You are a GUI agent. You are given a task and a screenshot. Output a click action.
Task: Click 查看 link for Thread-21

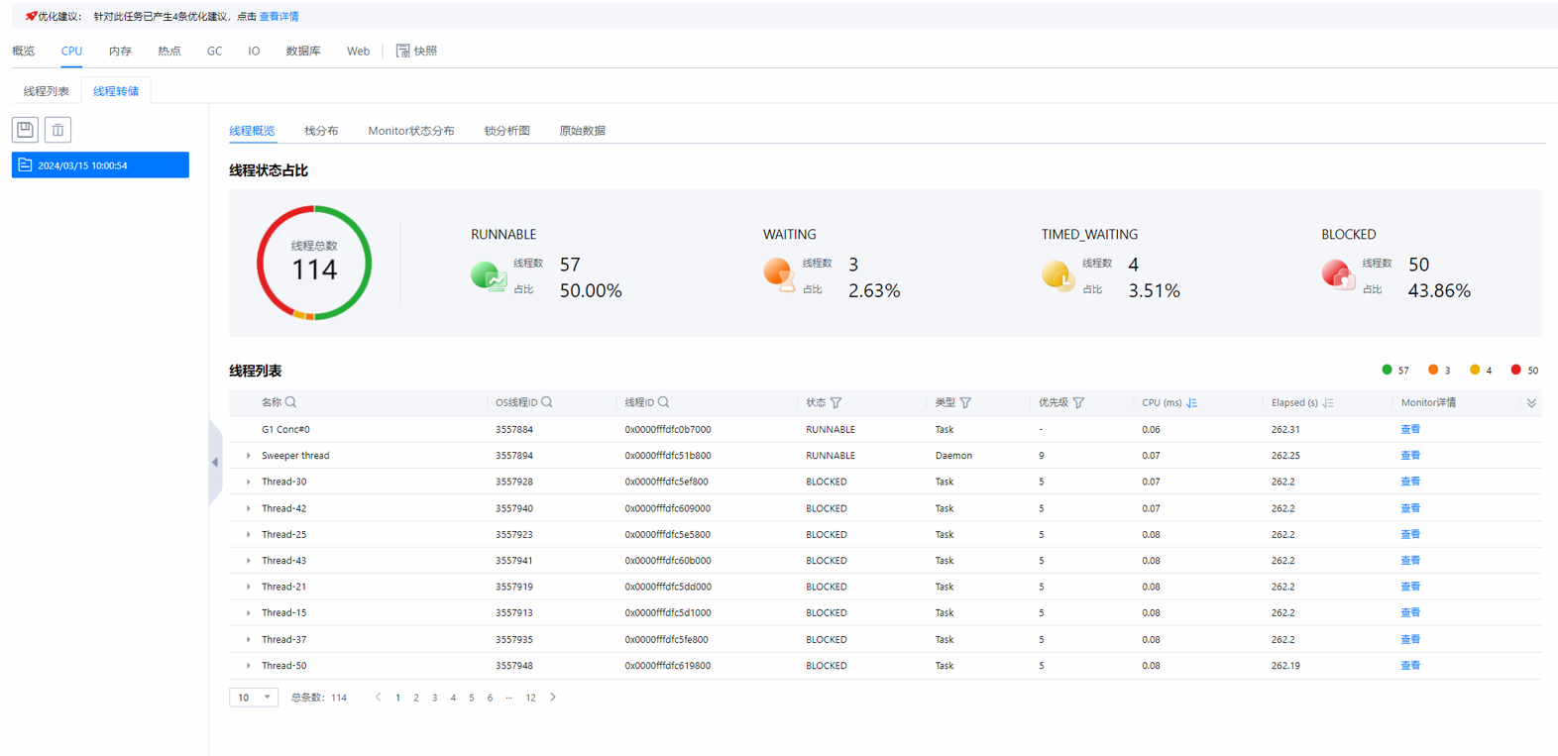(1410, 587)
